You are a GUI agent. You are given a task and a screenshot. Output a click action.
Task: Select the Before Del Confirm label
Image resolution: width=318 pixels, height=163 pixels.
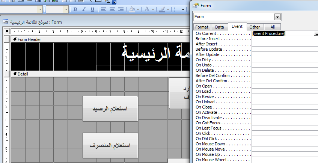[213, 75]
